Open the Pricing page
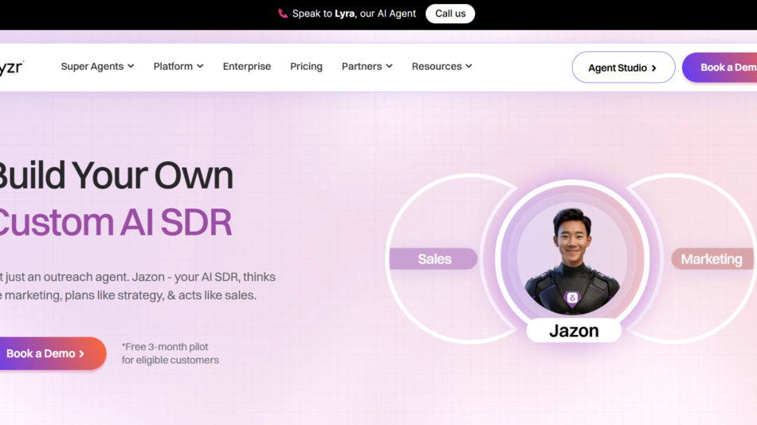Screen dimensions: 757x425 click(x=306, y=67)
